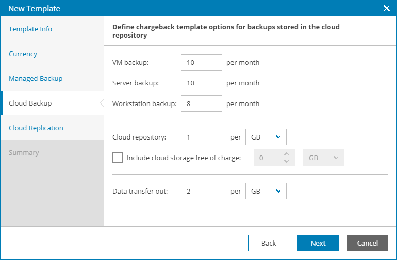Click the Next button
This screenshot has width=397, height=260.
pos(318,243)
